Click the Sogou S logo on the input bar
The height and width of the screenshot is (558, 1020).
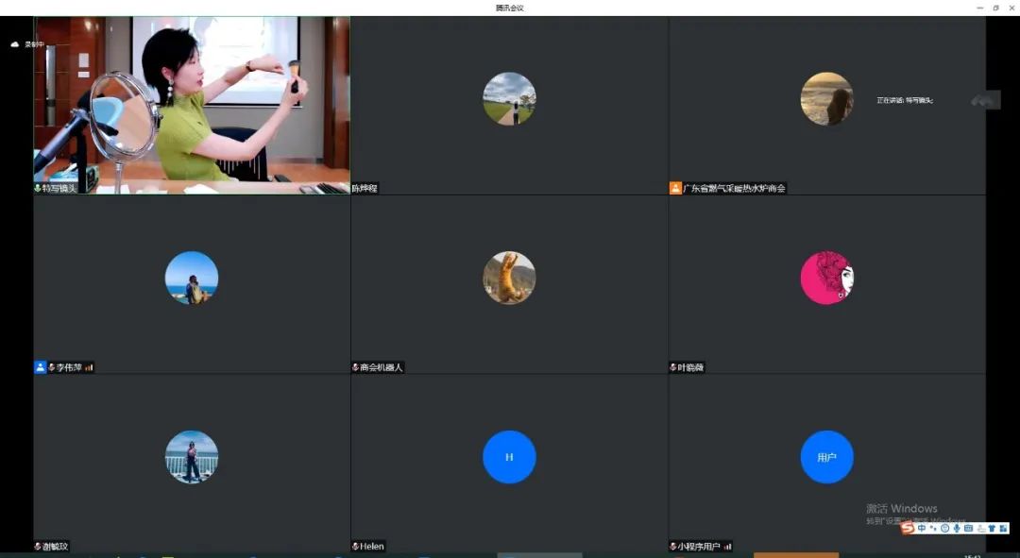pyautogui.click(x=909, y=528)
